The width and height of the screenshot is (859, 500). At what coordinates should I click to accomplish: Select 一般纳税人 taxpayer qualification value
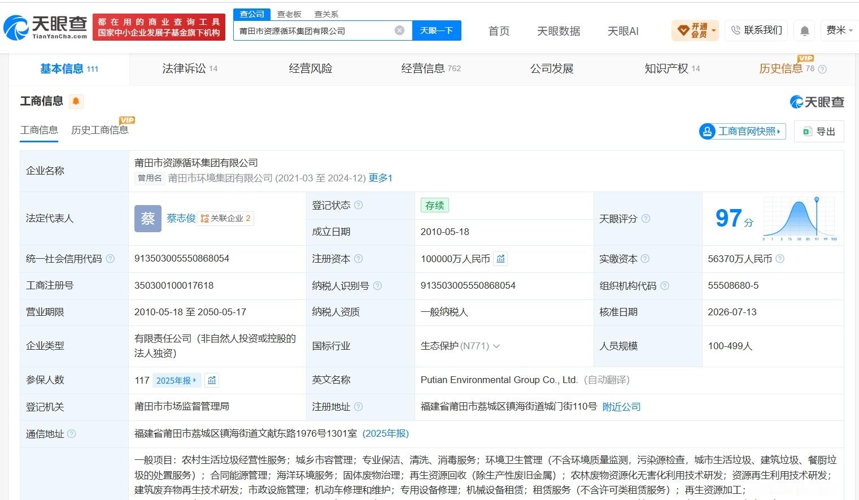[444, 312]
